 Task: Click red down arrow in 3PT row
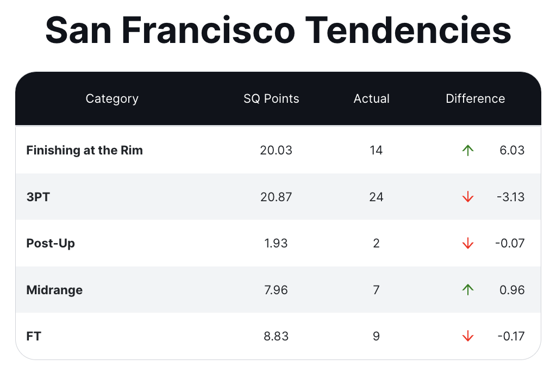(x=467, y=197)
